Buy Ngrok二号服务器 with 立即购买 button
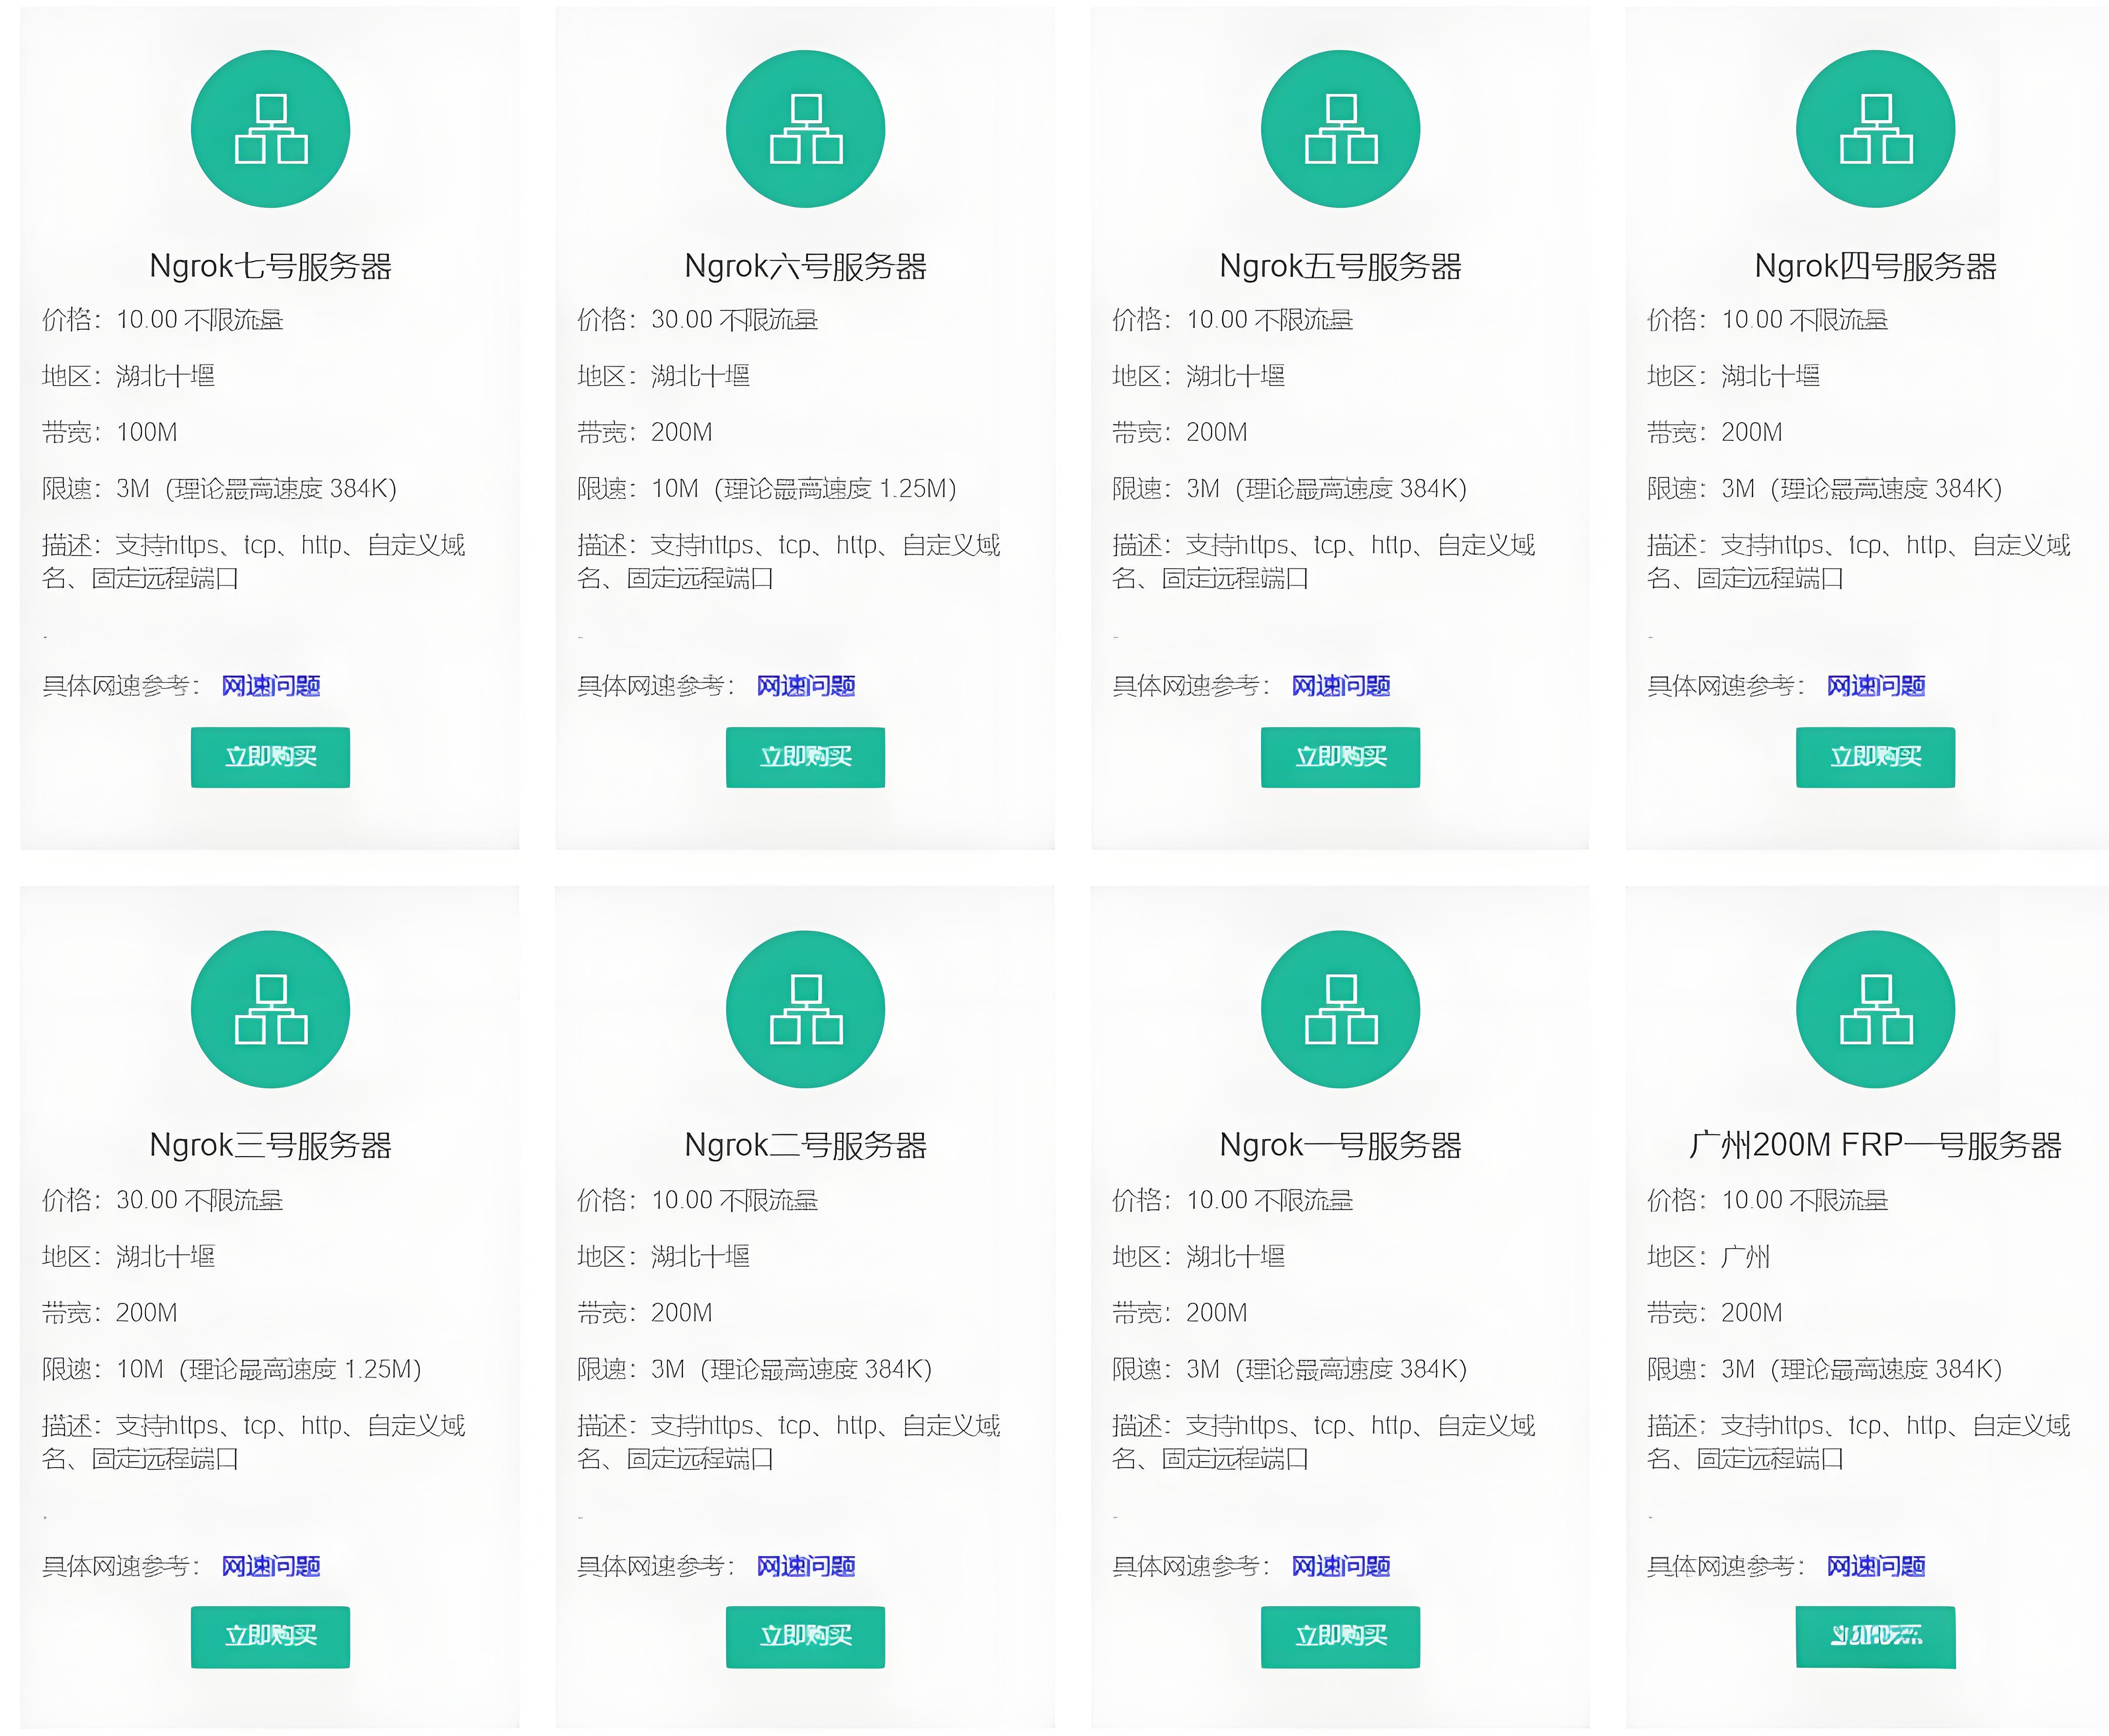Image resolution: width=2109 pixels, height=1736 pixels. (805, 1637)
